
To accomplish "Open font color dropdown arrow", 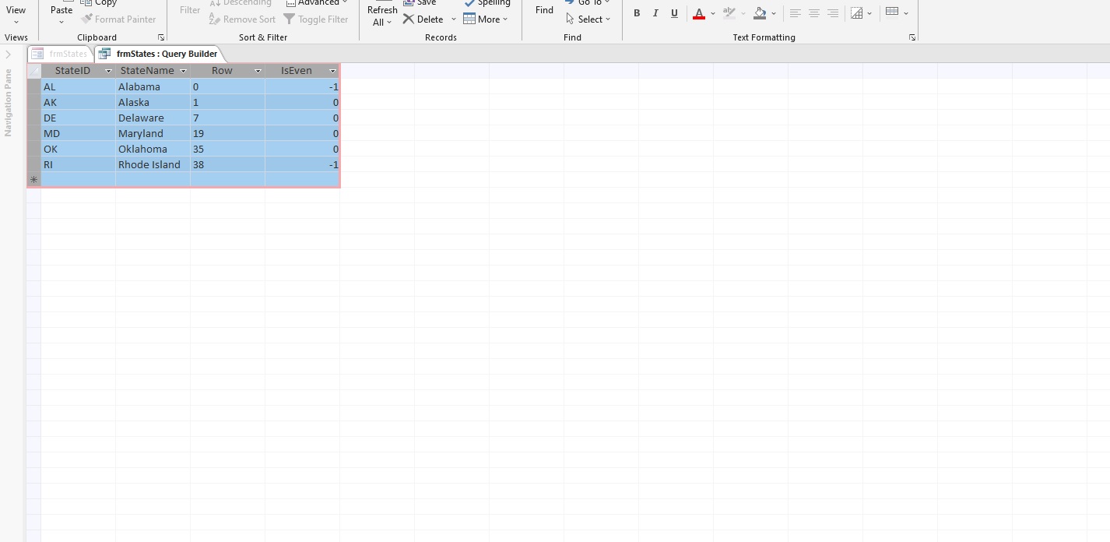I will [x=713, y=13].
